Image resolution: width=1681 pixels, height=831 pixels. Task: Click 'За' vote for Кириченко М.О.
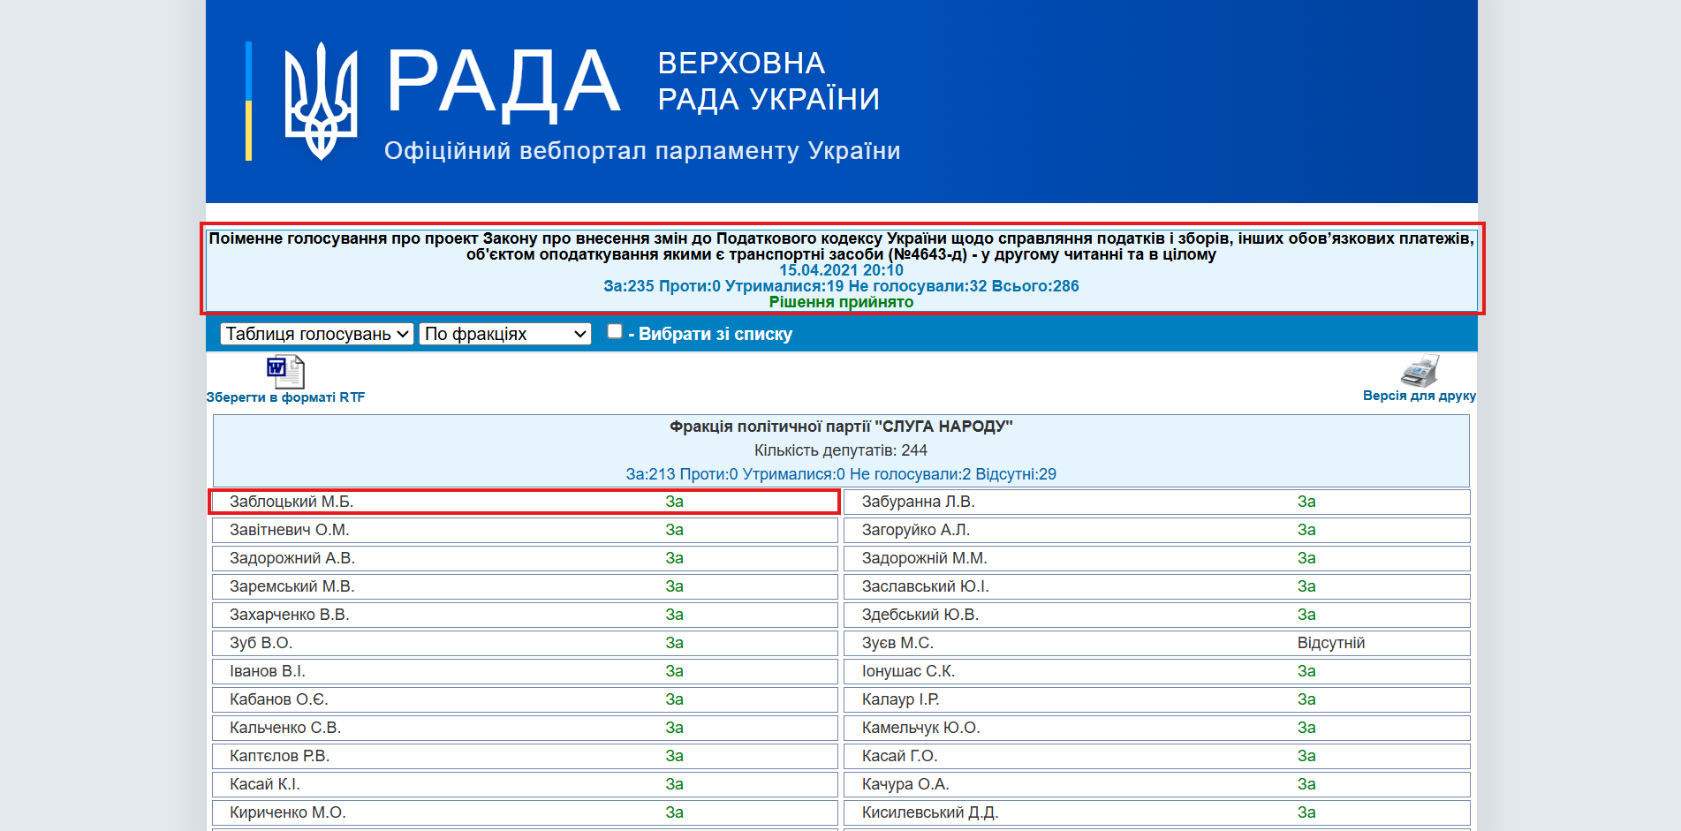(x=675, y=812)
